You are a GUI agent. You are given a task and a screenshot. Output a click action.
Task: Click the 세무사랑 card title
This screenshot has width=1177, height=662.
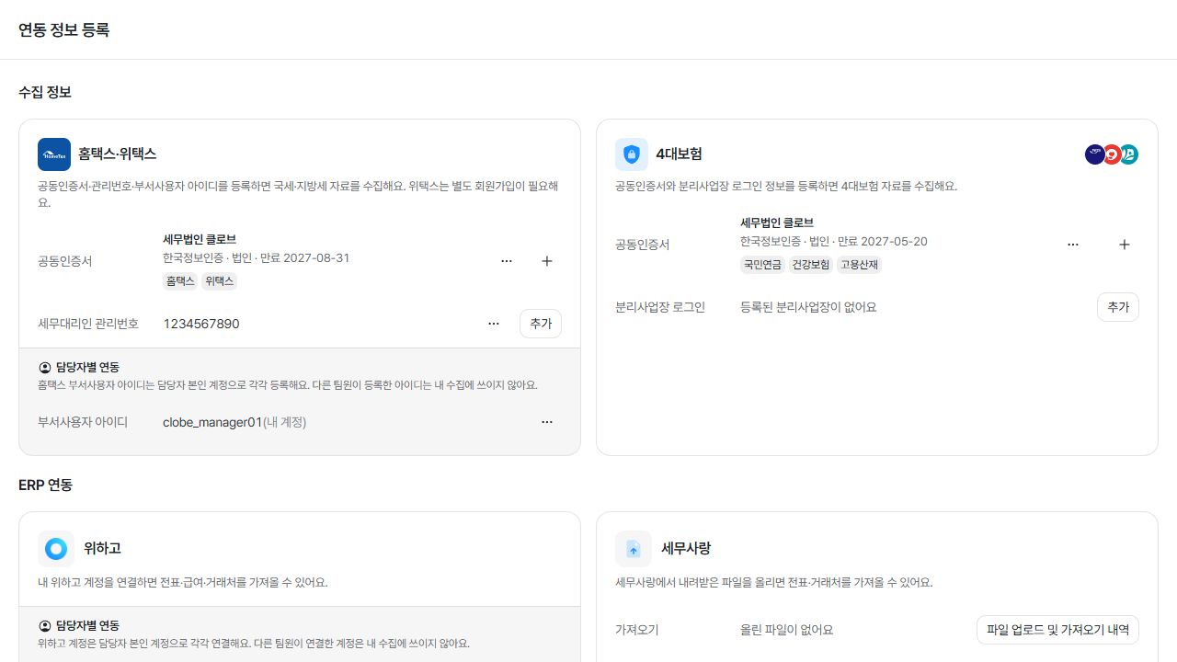686,548
